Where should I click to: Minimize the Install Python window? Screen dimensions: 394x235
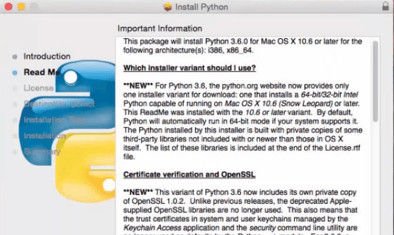21,7
